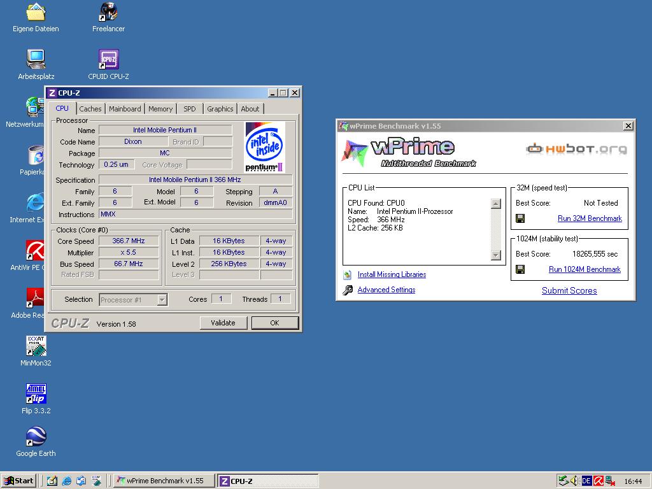Screen dimensions: 652x489
Task: Switch to Caches tab
Action: 90,108
